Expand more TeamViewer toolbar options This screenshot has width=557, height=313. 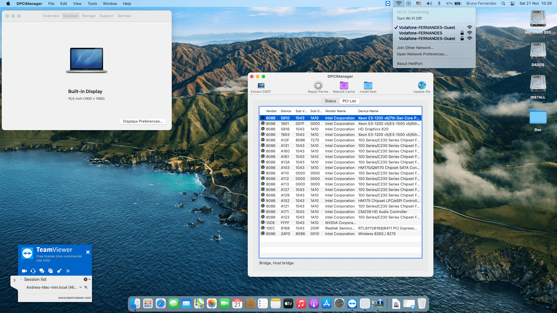click(68, 271)
